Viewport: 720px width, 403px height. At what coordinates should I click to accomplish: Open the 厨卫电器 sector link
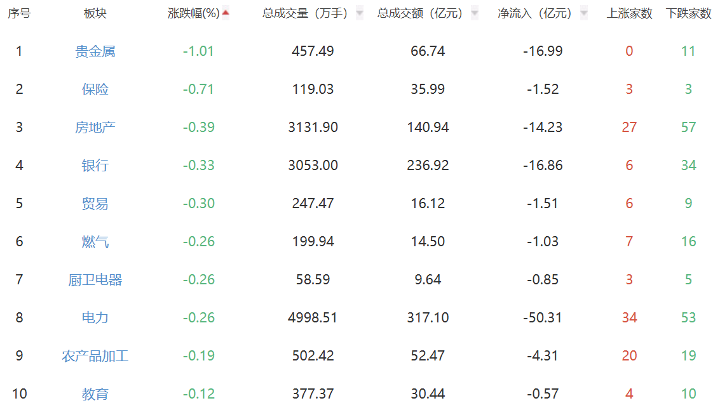pyautogui.click(x=95, y=280)
